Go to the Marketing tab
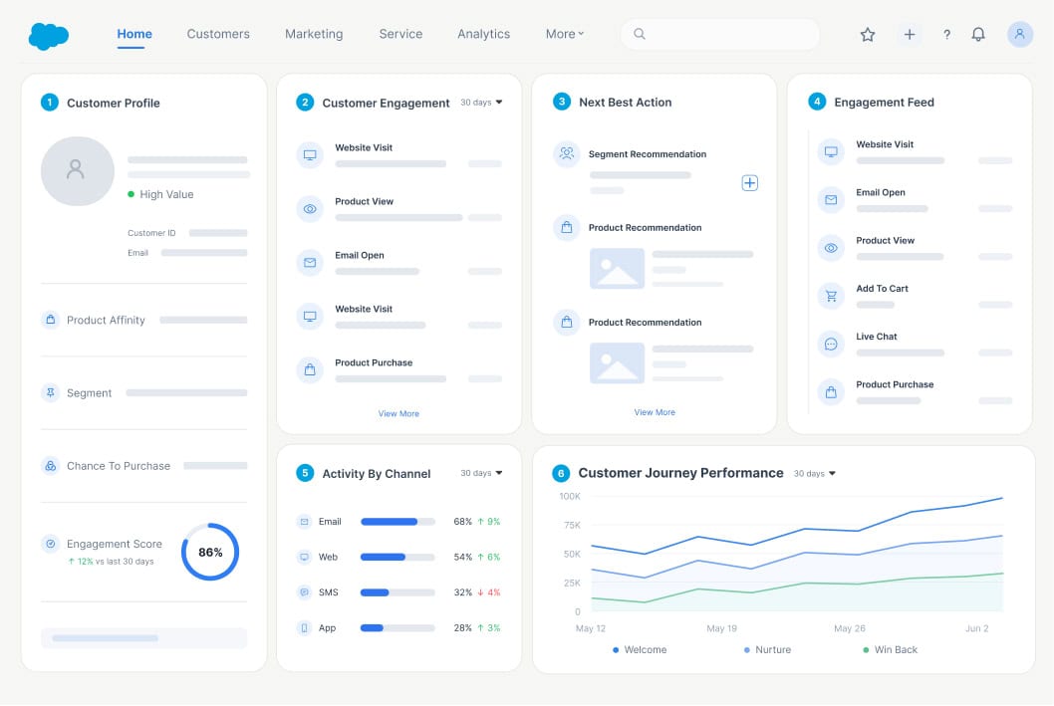The height and width of the screenshot is (706, 1054). pos(314,34)
